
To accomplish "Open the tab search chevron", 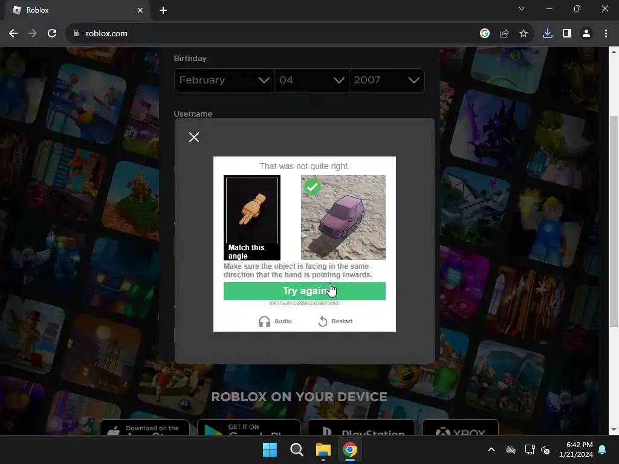I will point(522,8).
